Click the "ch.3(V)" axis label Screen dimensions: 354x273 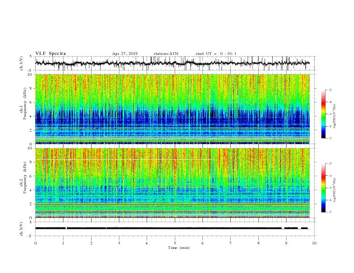[x=21, y=229]
